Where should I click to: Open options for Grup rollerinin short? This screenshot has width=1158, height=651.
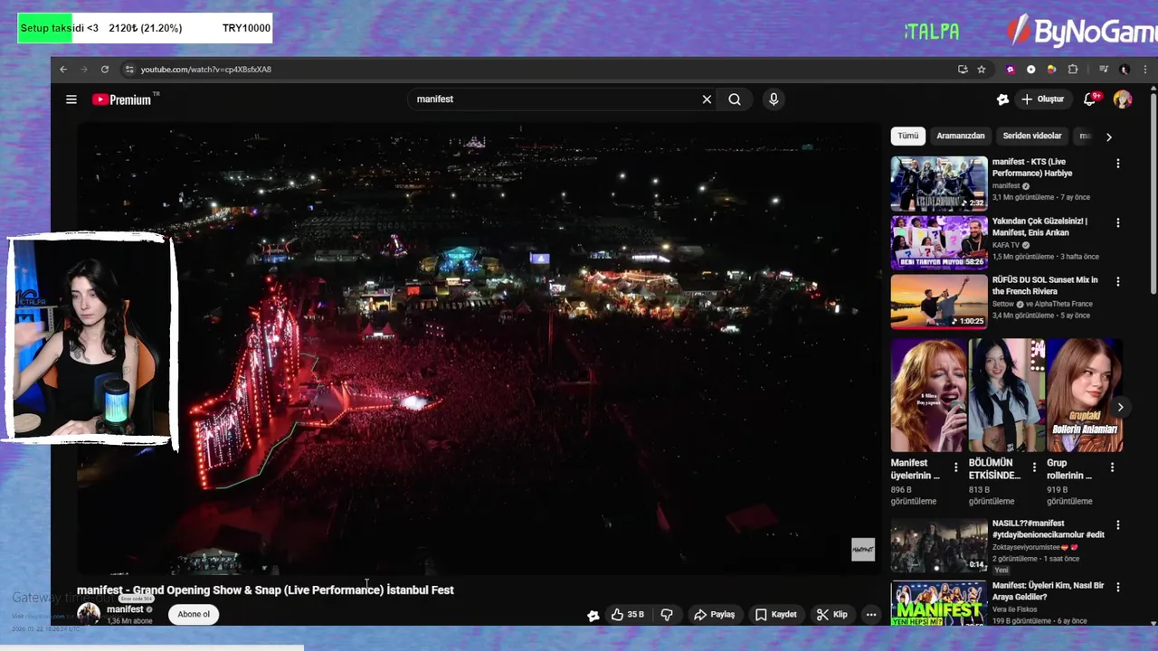[1112, 467]
